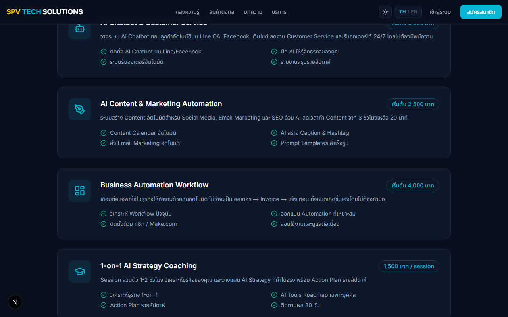Image resolution: width=508 pixels, height=317 pixels.
Task: Click description mentioning Social Media, Email Marketing และ SEO
Action: click(x=254, y=118)
